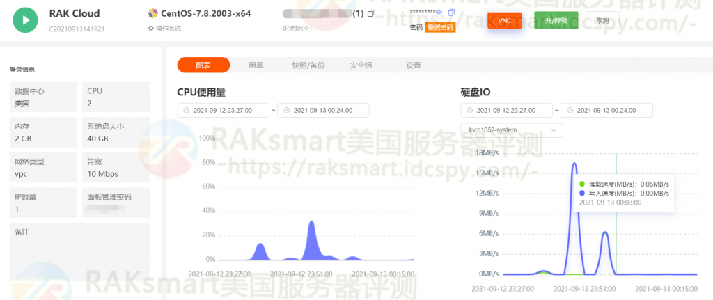Click clock icon in CPU start date field
The image size is (713, 300).
click(x=187, y=110)
